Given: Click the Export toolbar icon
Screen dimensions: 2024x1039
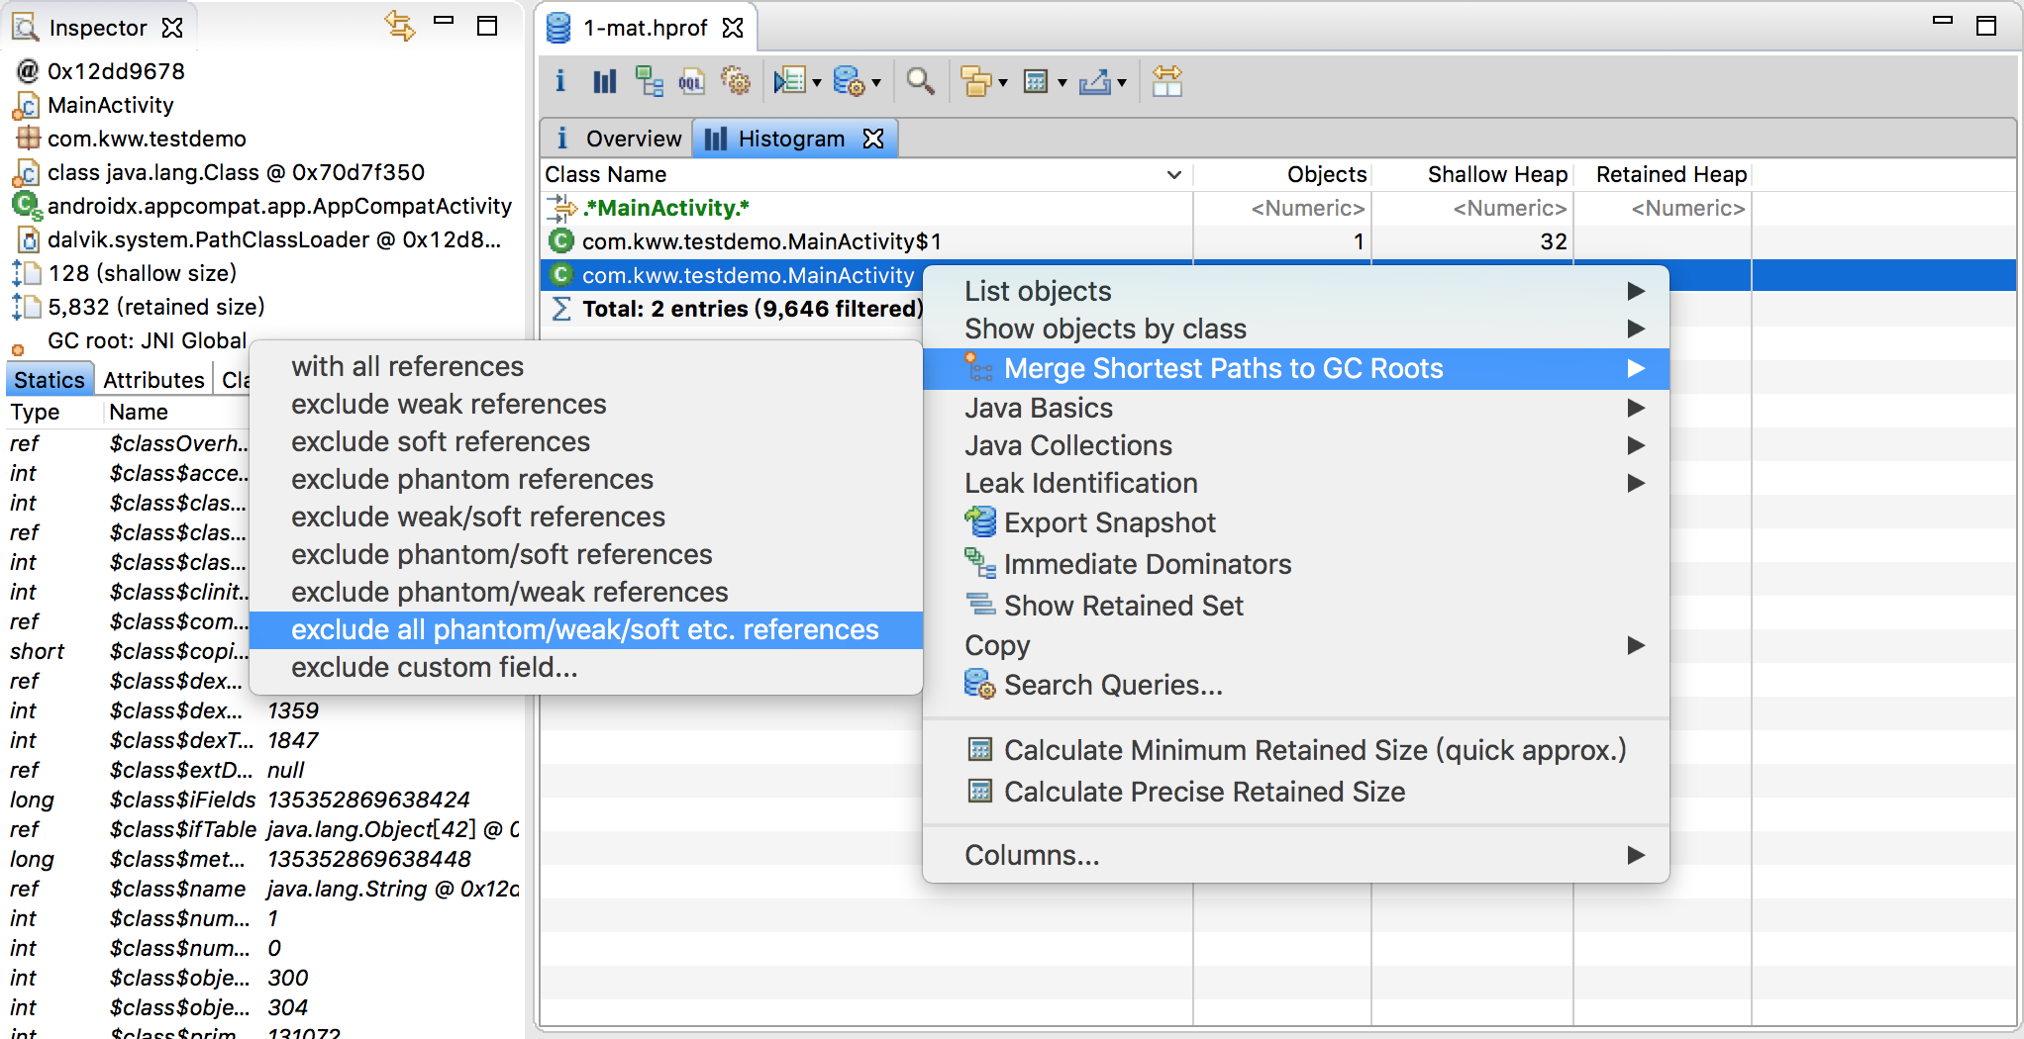Looking at the screenshot, I should [1094, 81].
